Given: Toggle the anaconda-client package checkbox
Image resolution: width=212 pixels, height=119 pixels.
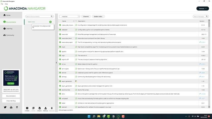Looking at the screenshot, I should pyautogui.click(x=60, y=38).
